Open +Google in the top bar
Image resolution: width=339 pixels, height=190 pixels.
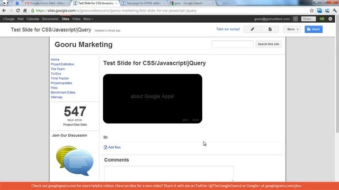8,19
